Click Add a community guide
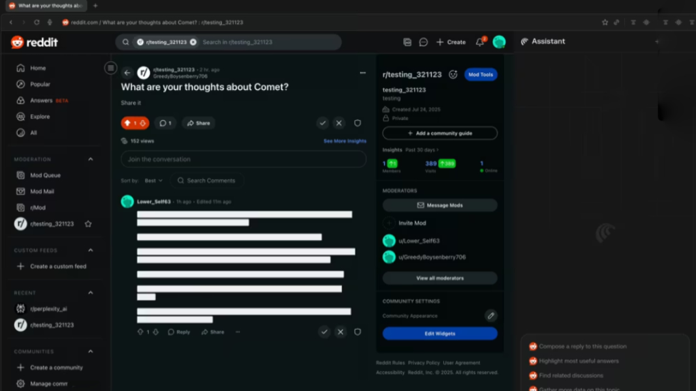Viewport: 696px width, 391px height. coord(440,134)
